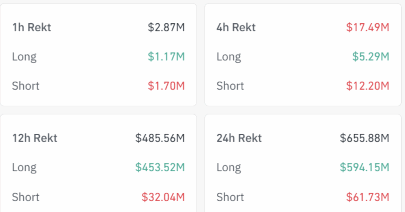This screenshot has width=405, height=212.
Task: Open the 24h Rekt heading
Action: pyautogui.click(x=239, y=138)
